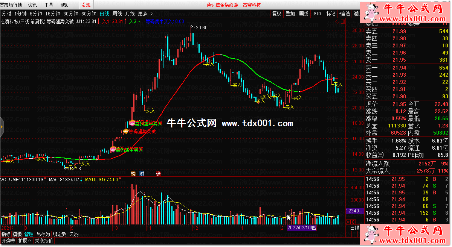Click the 榜 ranking marker icon
Viewport: 452px width, 247px height.
(x=133, y=173)
